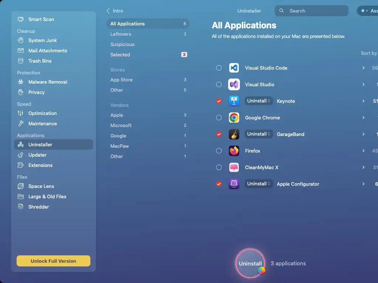Filter by Microsoft vendor

(x=148, y=125)
